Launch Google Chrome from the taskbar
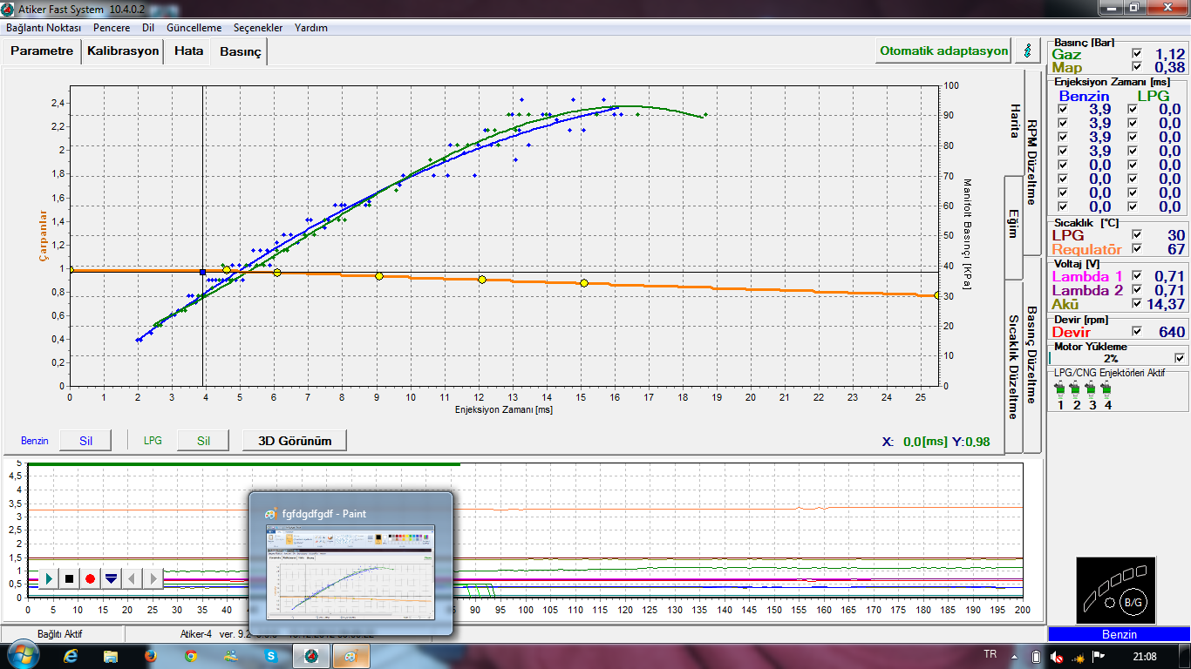The width and height of the screenshot is (1191, 669). (x=191, y=656)
